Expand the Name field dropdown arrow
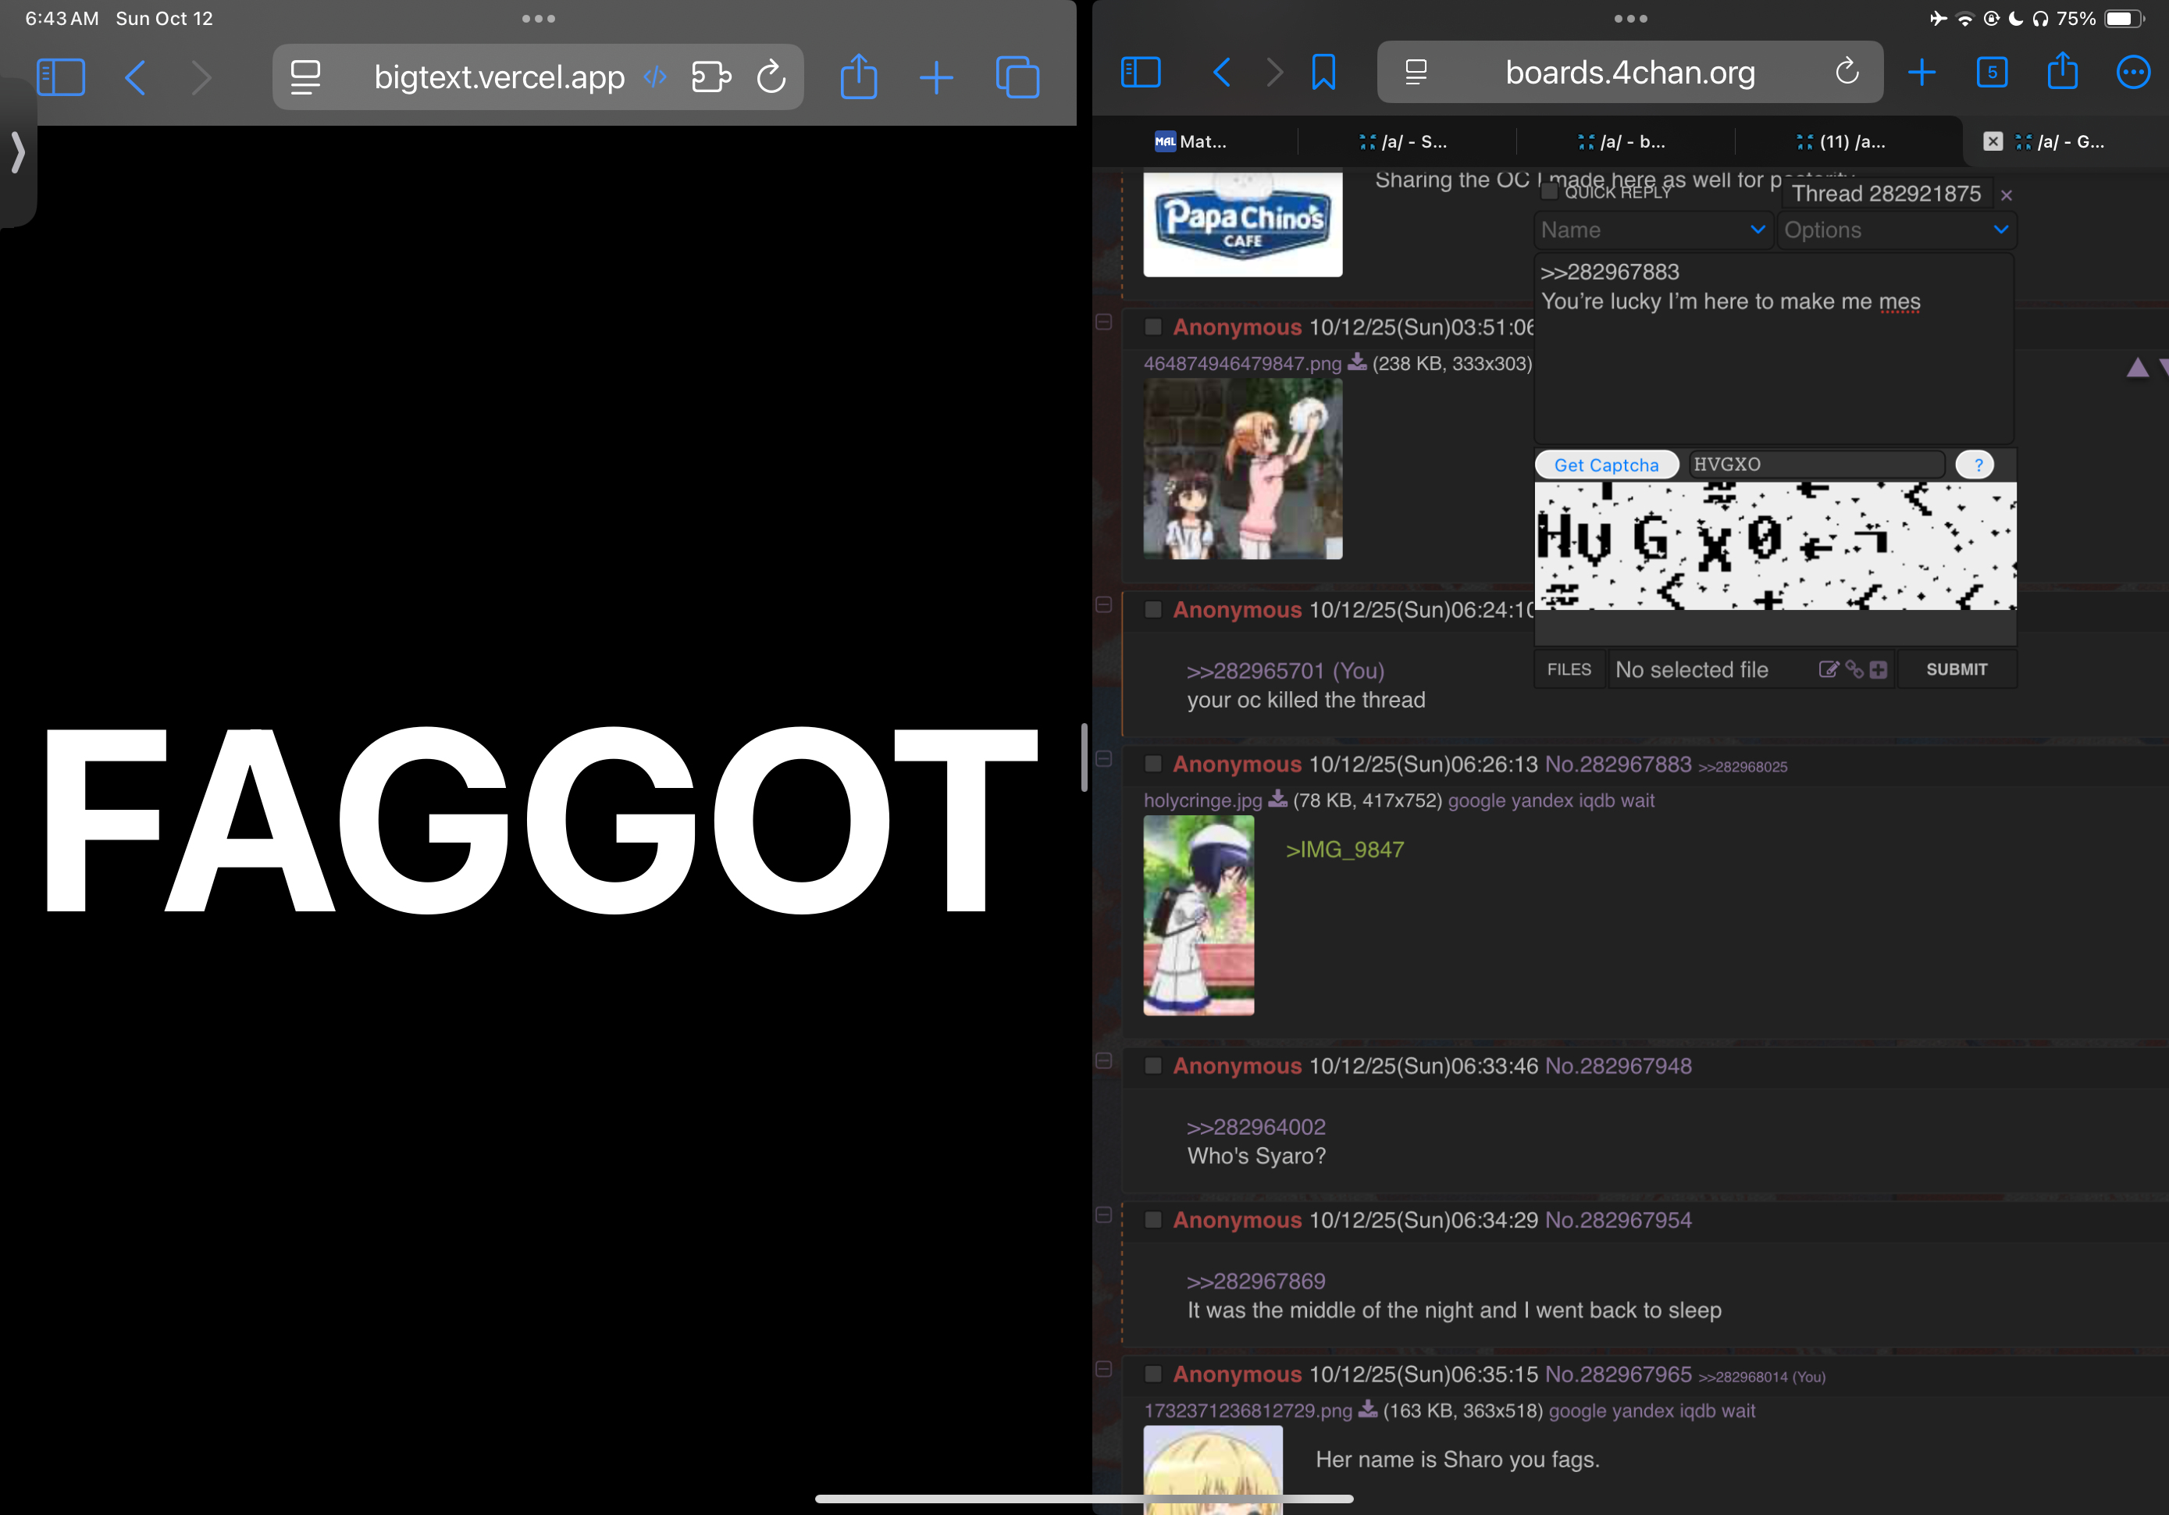The height and width of the screenshot is (1515, 2169). coord(1757,230)
